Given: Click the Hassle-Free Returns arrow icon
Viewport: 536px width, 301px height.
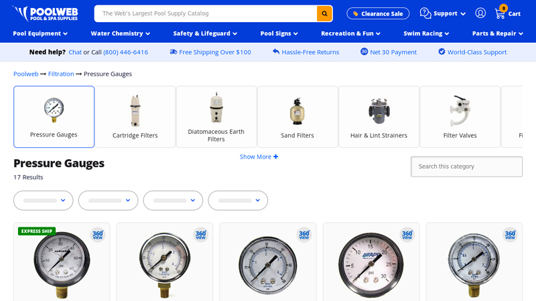Looking at the screenshot, I should (x=276, y=52).
